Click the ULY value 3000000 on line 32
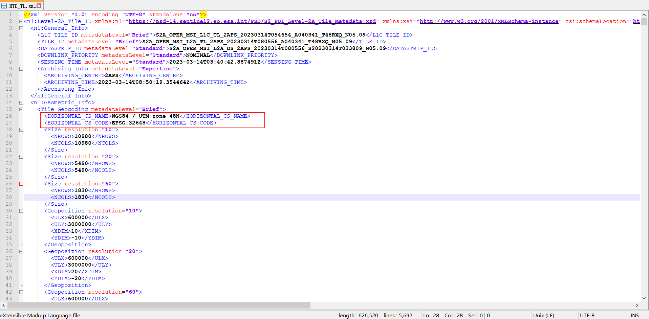The width and height of the screenshot is (649, 319). click(x=80, y=224)
